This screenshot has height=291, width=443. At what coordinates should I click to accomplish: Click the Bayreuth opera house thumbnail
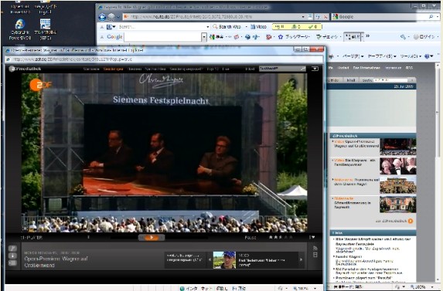(x=398, y=205)
